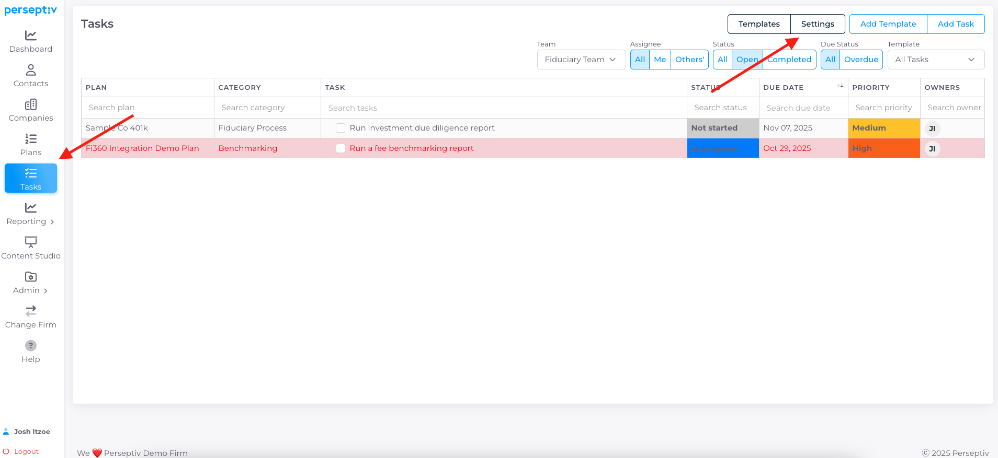Open the Fiduciary Team dropdown
Screen dimensions: 998x458
coord(581,60)
